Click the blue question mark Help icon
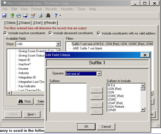The width and height of the screenshot is (161, 134). click(x=56, y=15)
